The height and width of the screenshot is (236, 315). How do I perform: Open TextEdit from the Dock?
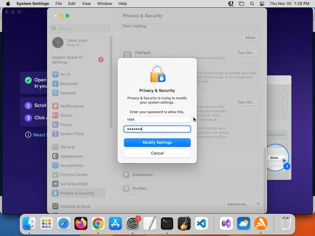[x=150, y=223]
